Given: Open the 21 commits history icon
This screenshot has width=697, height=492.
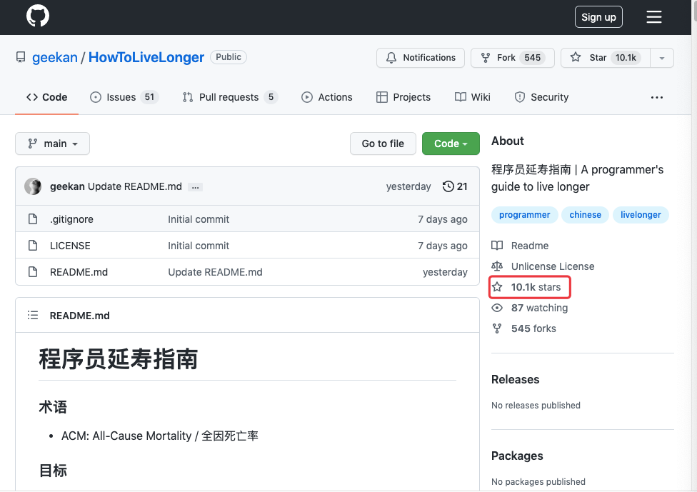Looking at the screenshot, I should 455,186.
